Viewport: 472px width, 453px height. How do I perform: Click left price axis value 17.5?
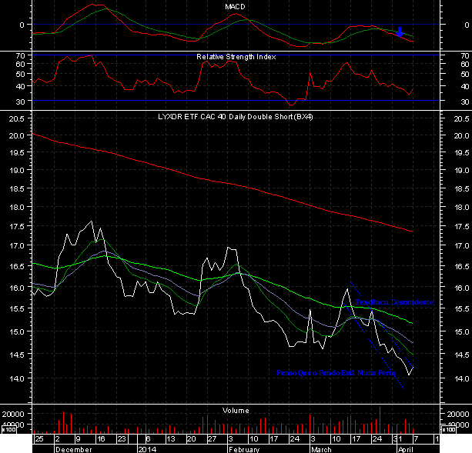click(x=16, y=226)
